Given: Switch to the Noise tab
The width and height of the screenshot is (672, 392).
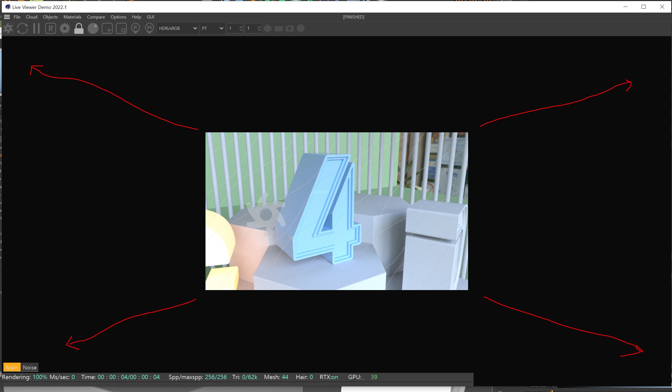Looking at the screenshot, I should [x=30, y=367].
